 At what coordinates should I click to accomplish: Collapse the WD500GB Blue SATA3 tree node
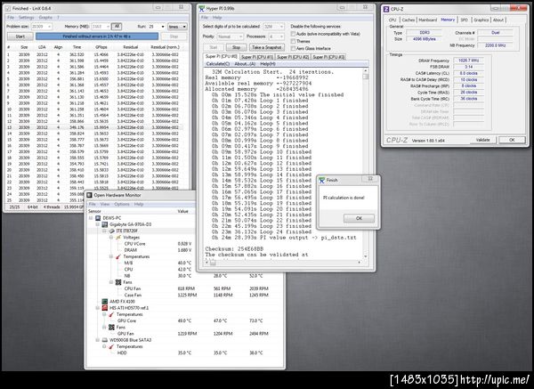(97, 340)
